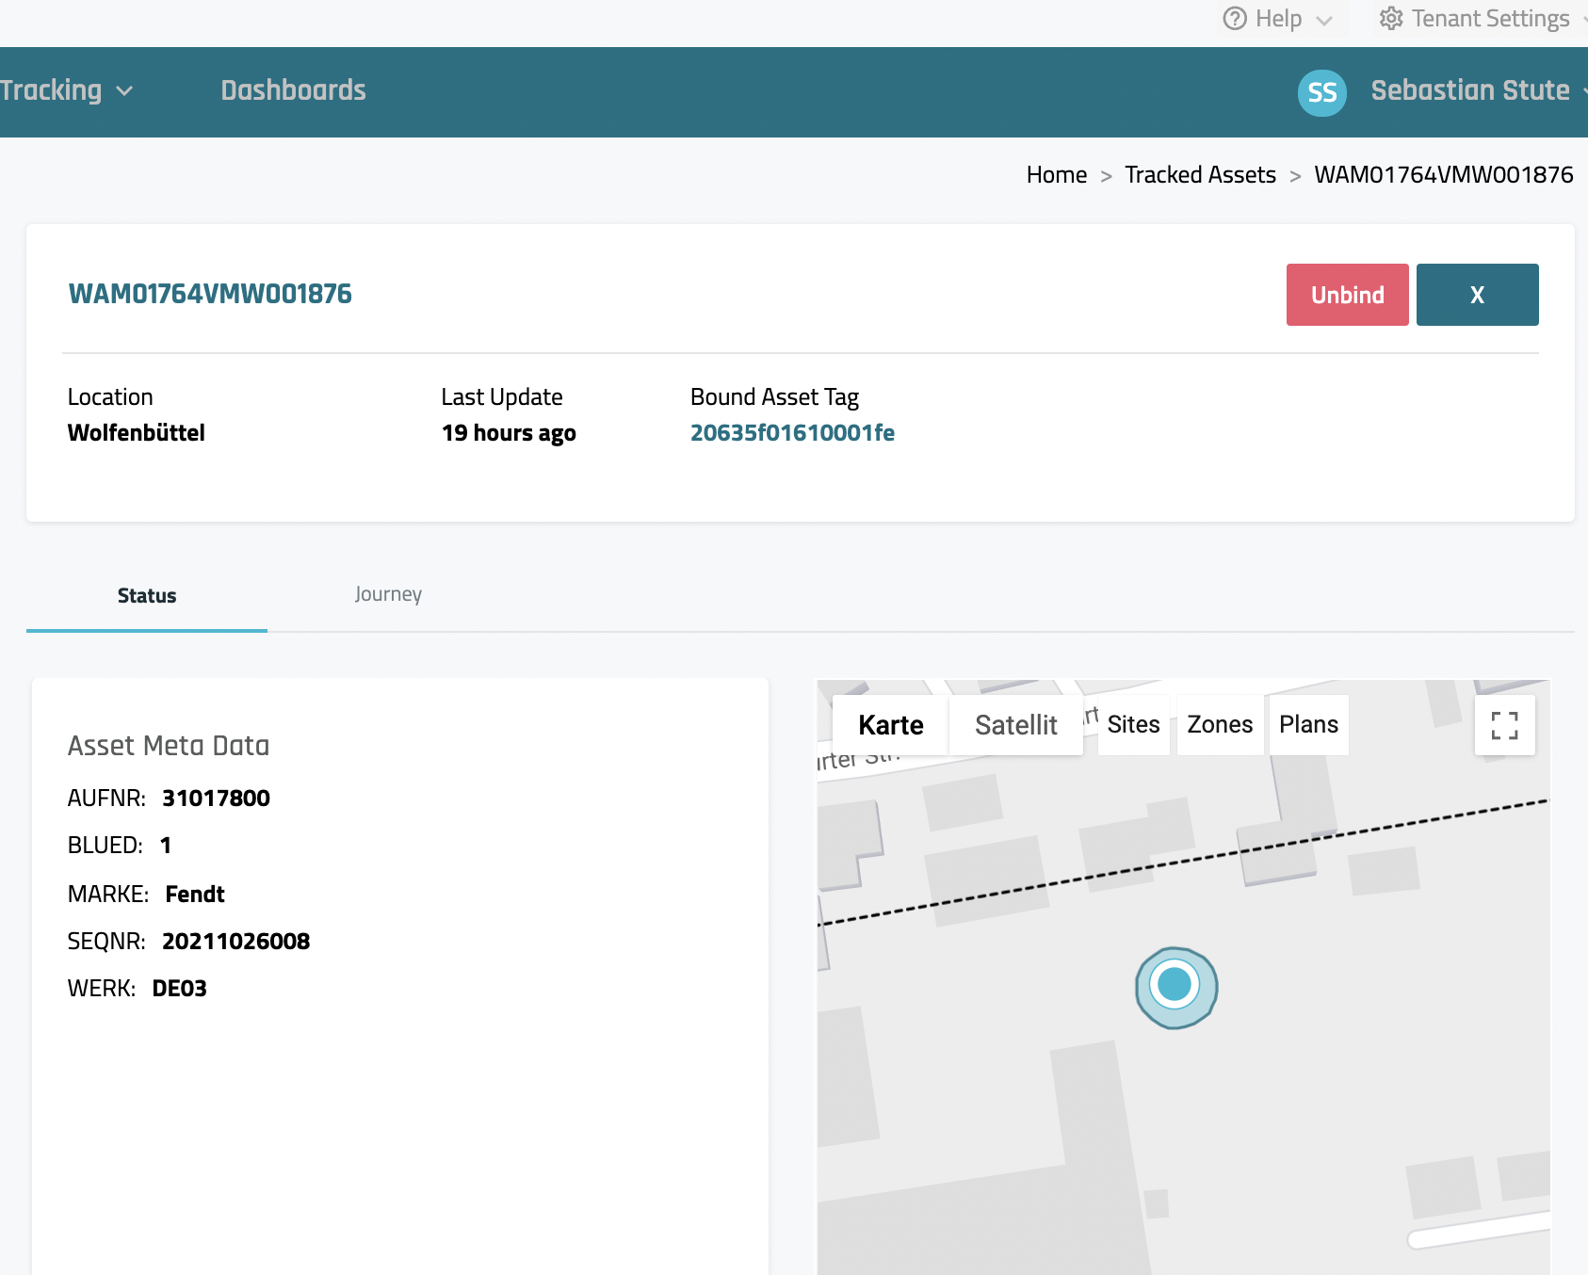Screen dimensions: 1588x1275
Task: Navigate to Tracked Assets breadcrumb
Action: click(x=1200, y=175)
